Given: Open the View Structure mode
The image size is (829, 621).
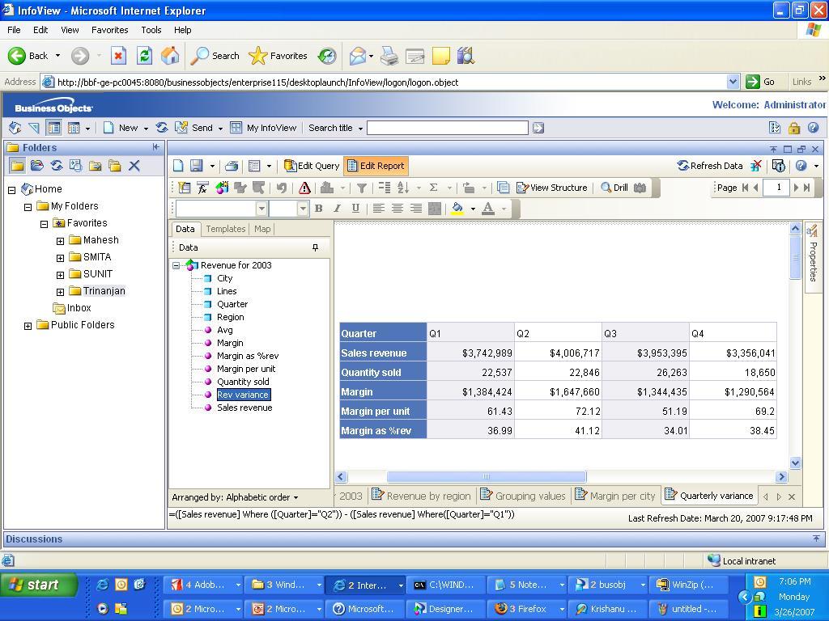Looking at the screenshot, I should point(551,187).
